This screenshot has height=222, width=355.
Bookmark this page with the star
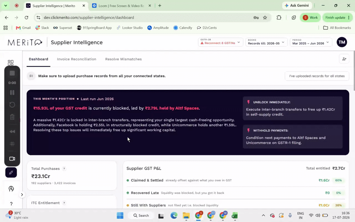coord(265,17)
